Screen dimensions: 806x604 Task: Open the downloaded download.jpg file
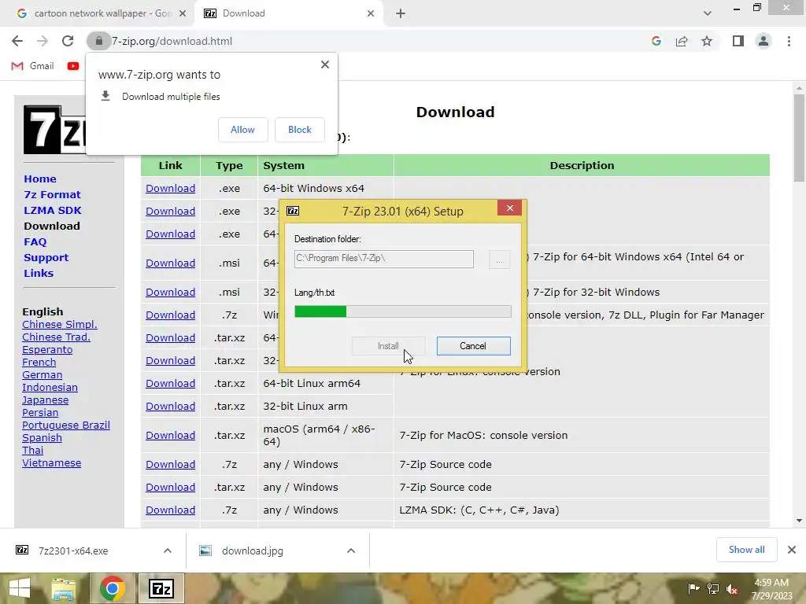pyautogui.click(x=253, y=551)
